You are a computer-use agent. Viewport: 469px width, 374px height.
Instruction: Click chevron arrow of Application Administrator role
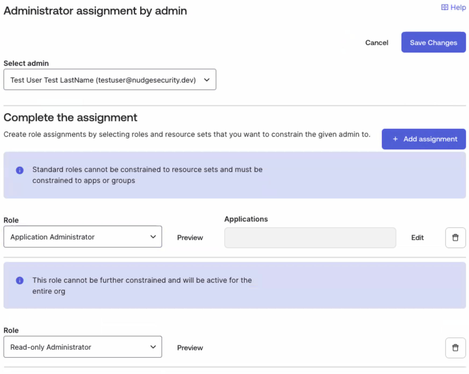pyautogui.click(x=153, y=237)
